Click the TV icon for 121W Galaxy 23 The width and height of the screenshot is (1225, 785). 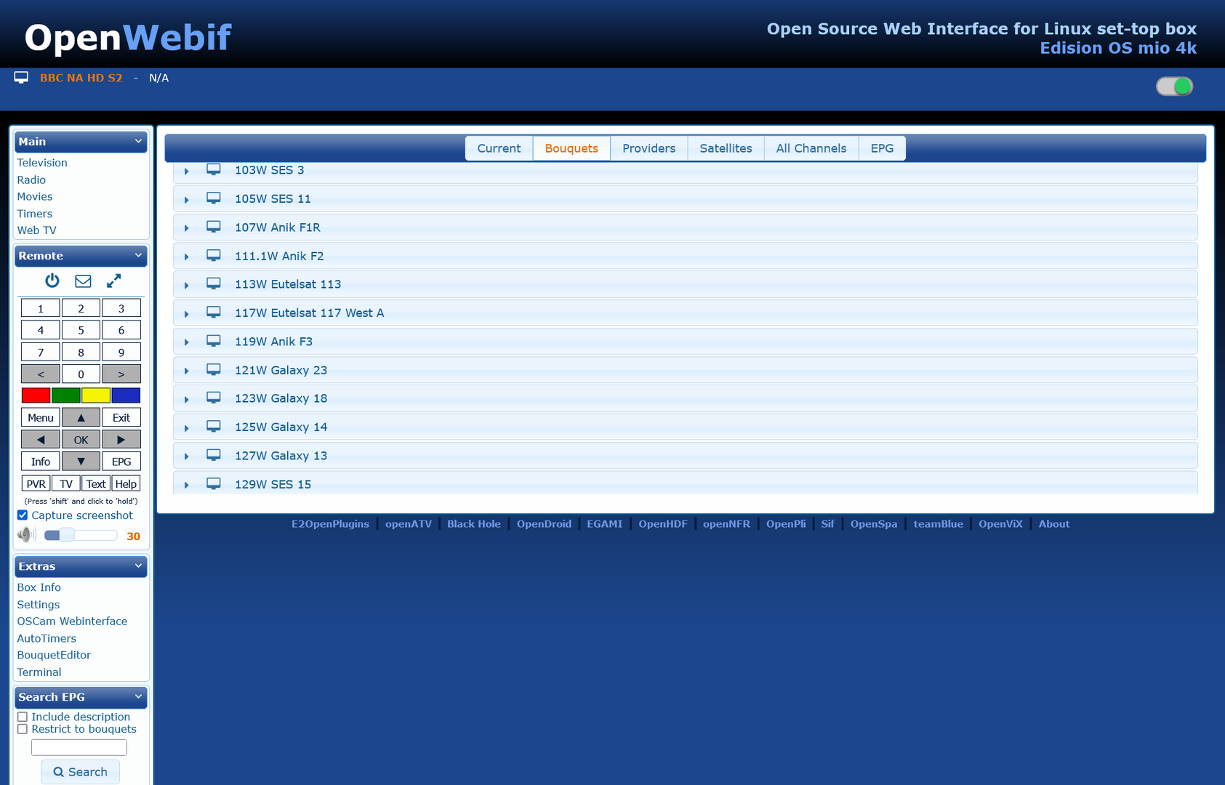[x=214, y=369]
